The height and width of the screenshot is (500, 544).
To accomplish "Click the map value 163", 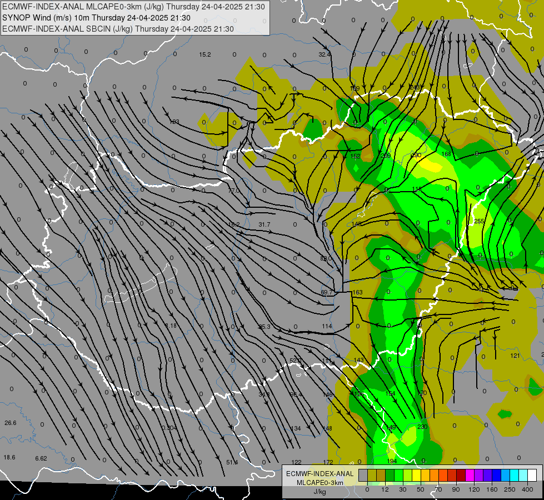I will pos(357,292).
